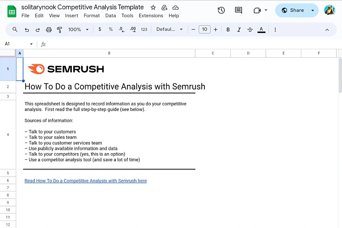The width and height of the screenshot is (342, 228).
Task: Open the Data menu
Action: pyautogui.click(x=111, y=16)
